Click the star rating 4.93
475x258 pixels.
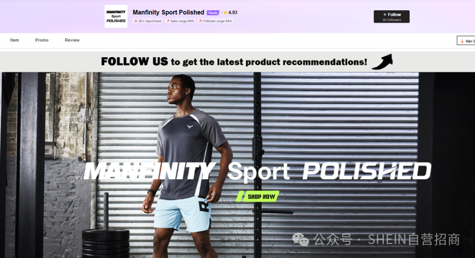point(230,12)
